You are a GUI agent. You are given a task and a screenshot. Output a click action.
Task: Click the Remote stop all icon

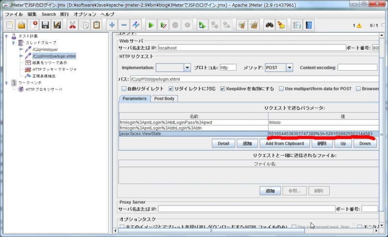(214, 25)
